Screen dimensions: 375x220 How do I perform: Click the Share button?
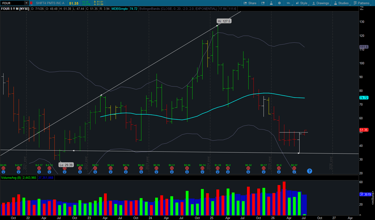[250, 3]
